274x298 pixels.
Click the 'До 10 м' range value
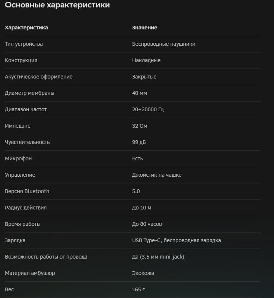(x=141, y=208)
